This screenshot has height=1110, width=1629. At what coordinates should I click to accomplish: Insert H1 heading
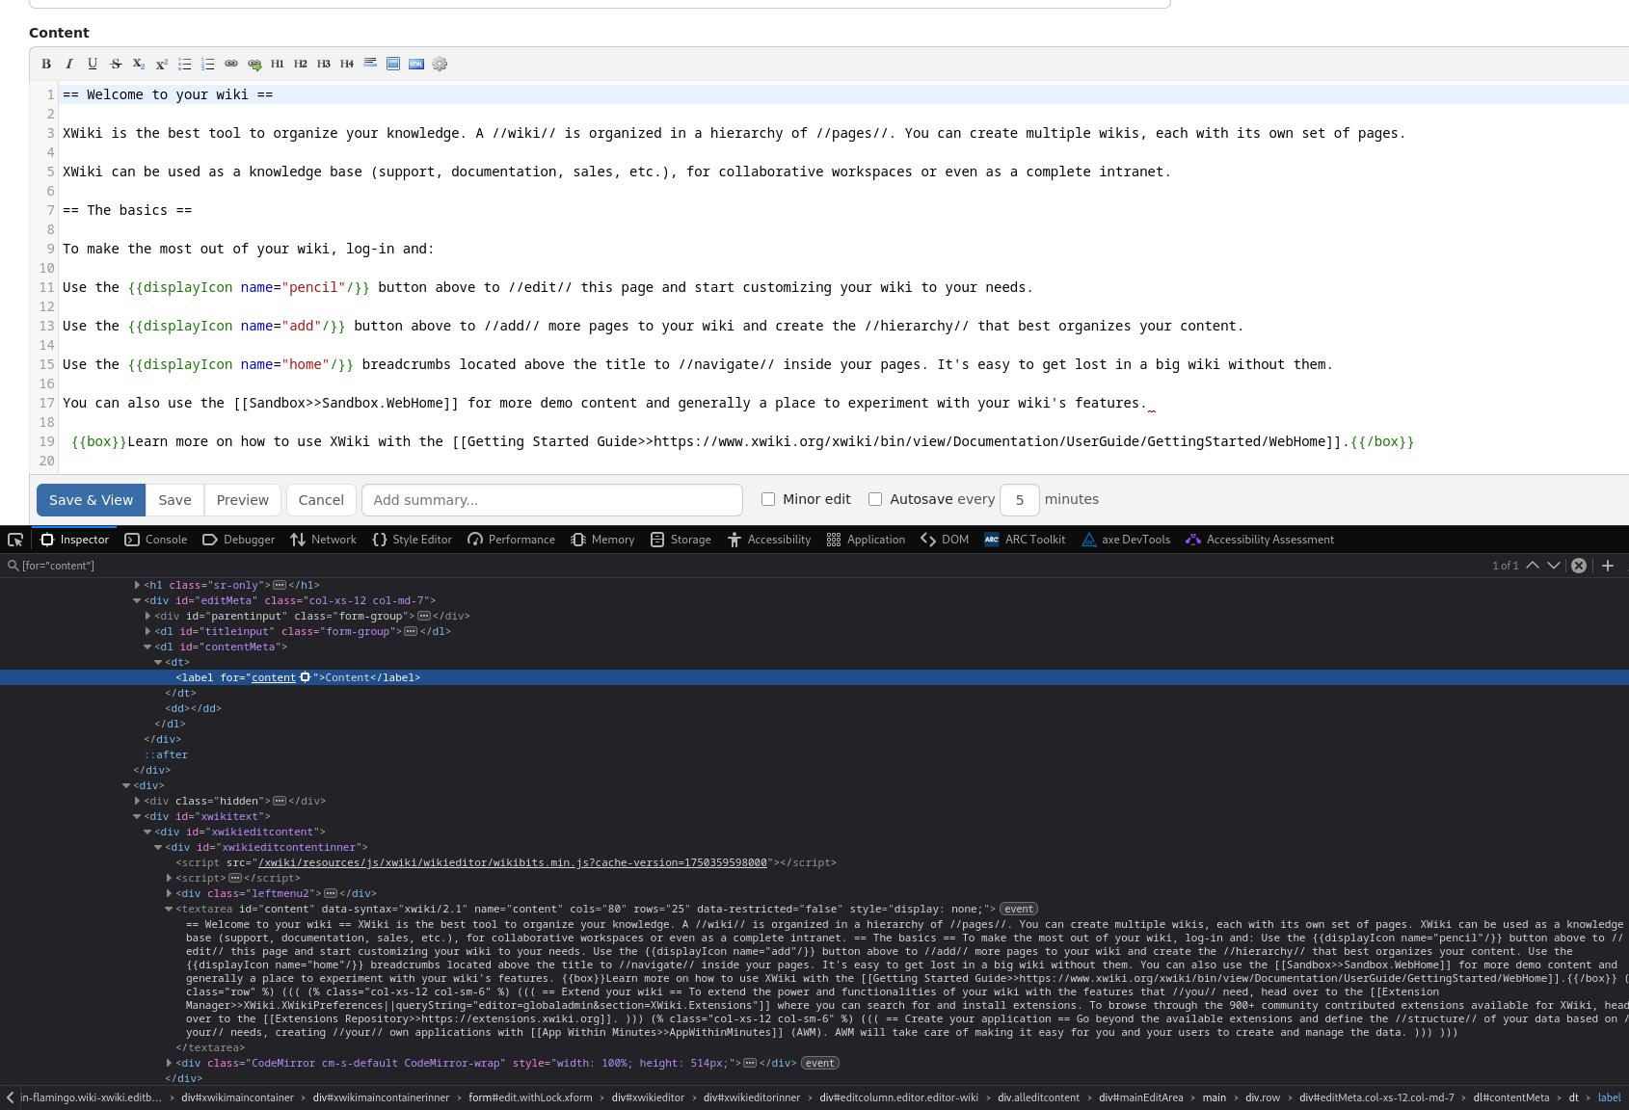(x=278, y=64)
